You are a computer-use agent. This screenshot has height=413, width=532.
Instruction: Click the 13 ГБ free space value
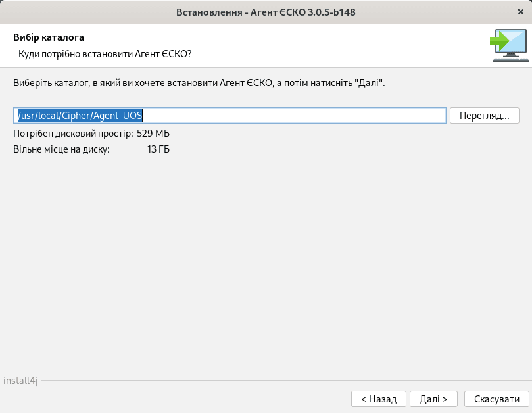pos(158,149)
